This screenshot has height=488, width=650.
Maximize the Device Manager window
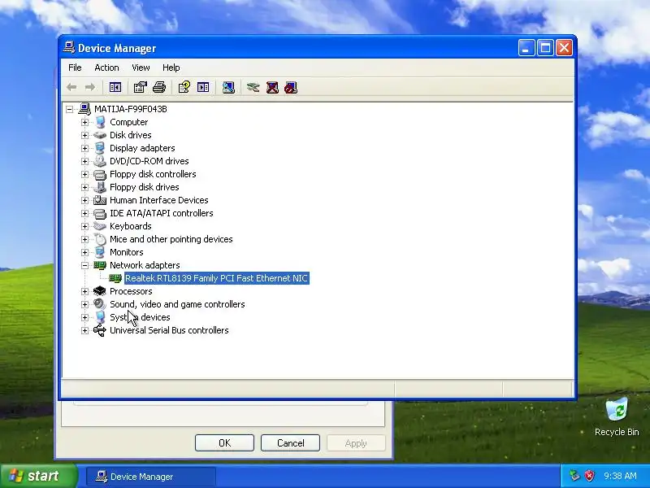[x=545, y=48]
